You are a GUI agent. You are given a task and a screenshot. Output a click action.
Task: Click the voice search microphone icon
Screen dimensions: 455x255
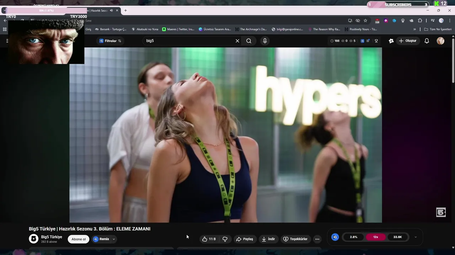click(x=265, y=41)
